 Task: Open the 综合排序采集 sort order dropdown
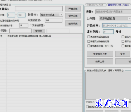(52, 15)
